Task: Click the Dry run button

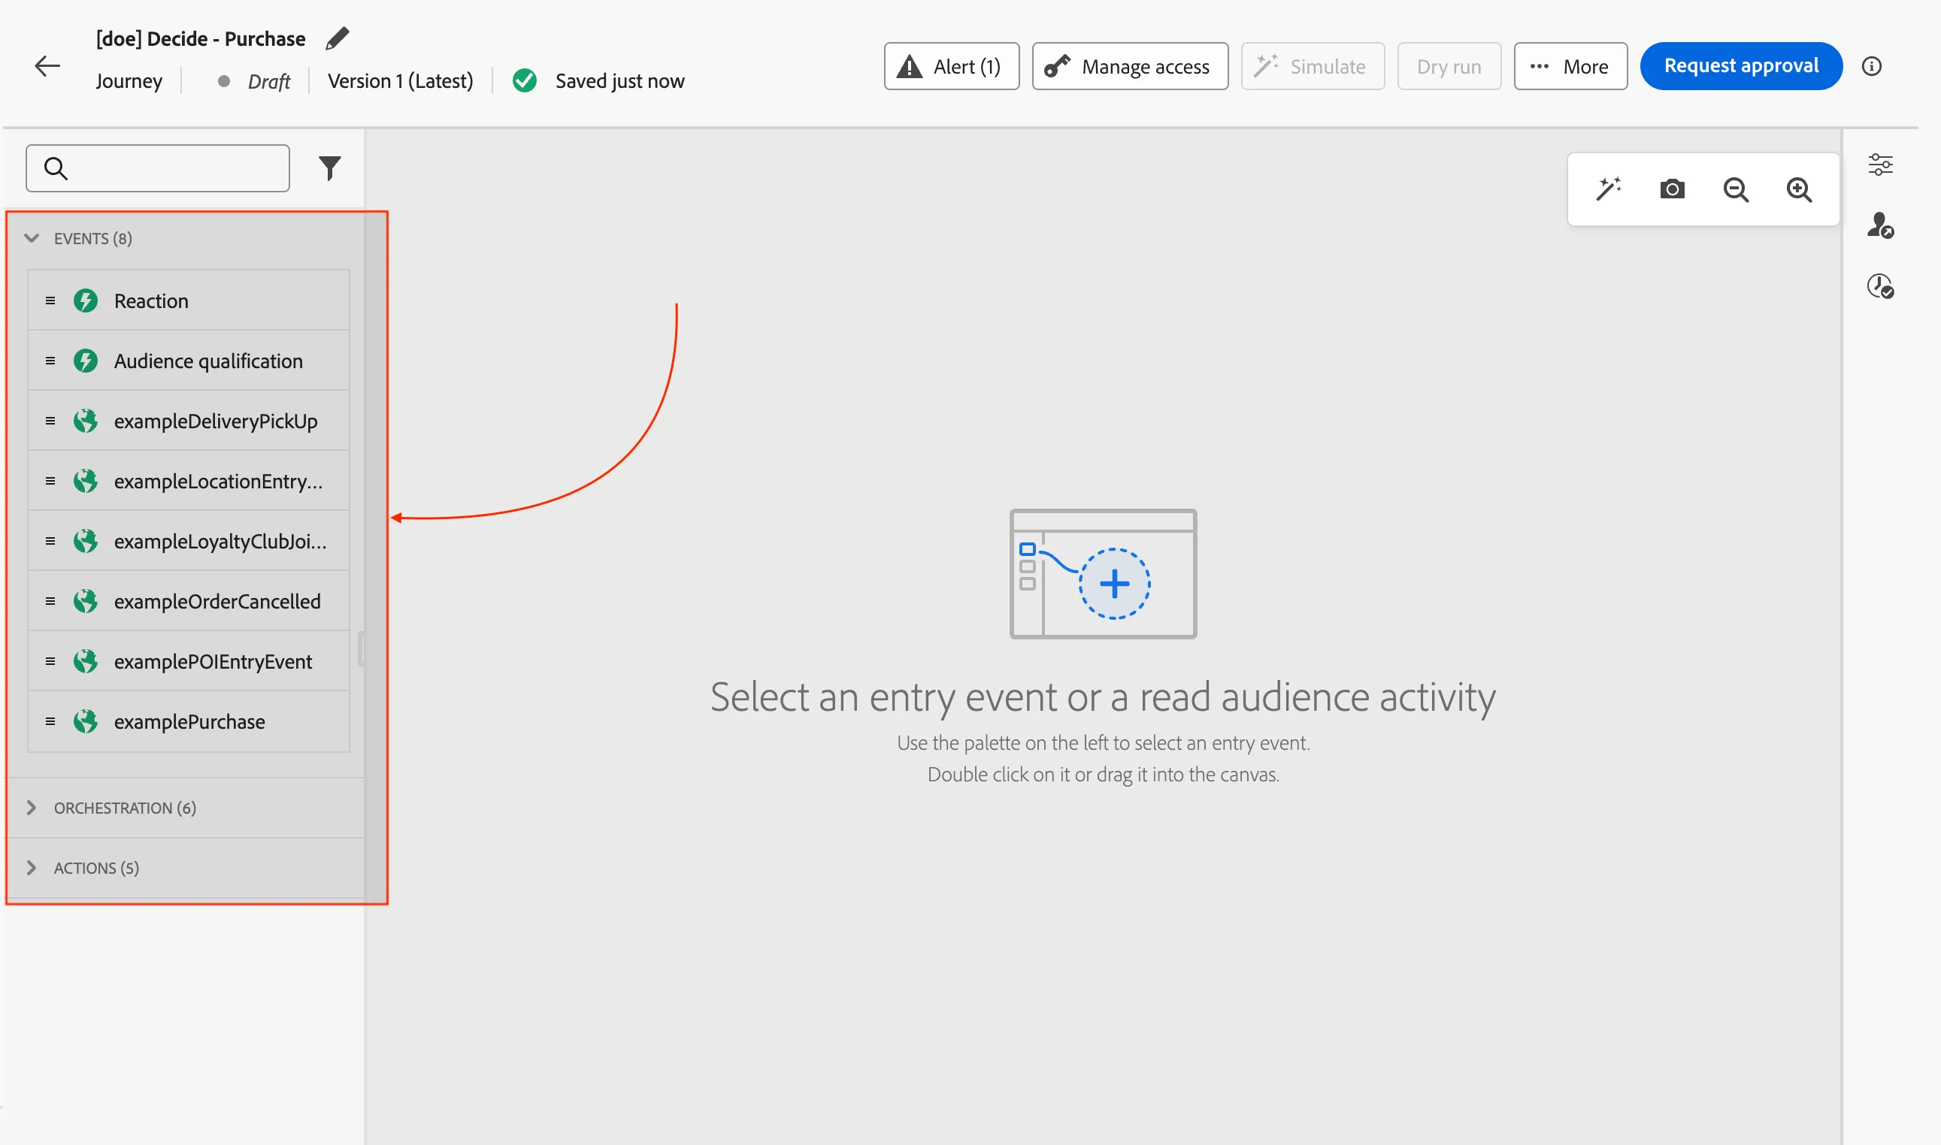Action: point(1449,66)
